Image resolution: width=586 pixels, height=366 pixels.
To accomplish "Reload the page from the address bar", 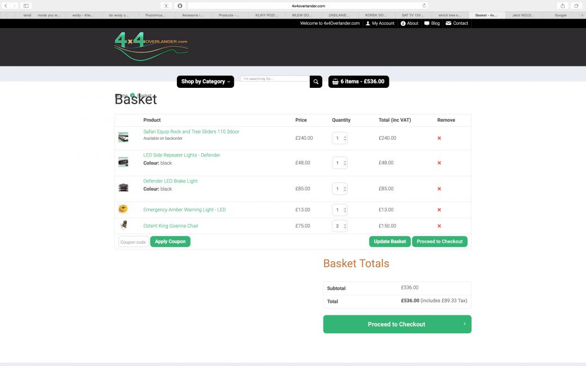I will [x=424, y=6].
